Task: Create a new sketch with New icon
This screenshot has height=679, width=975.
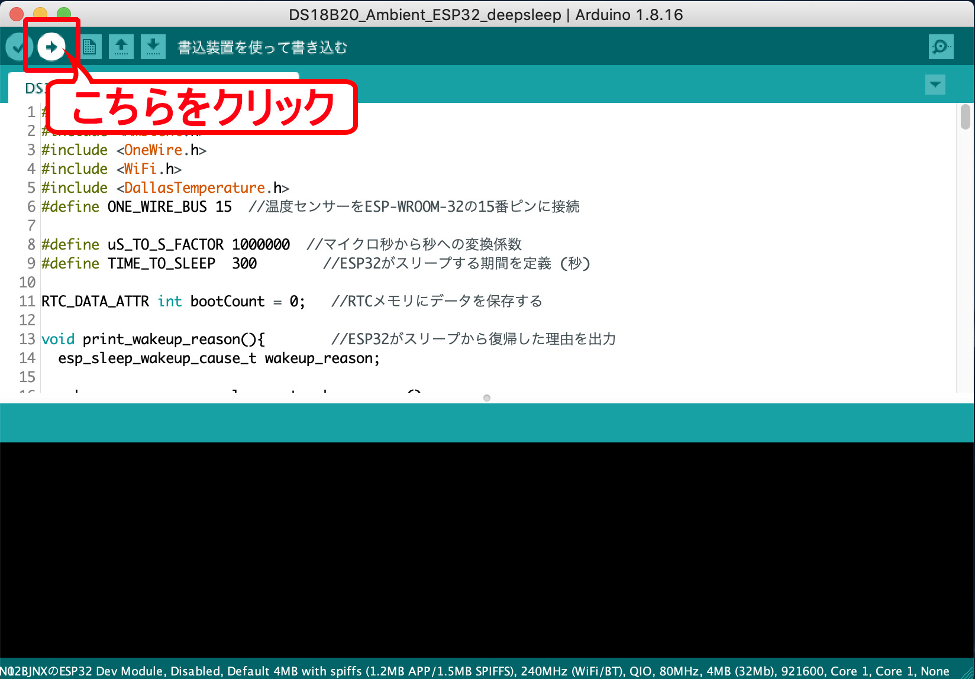Action: tap(89, 47)
